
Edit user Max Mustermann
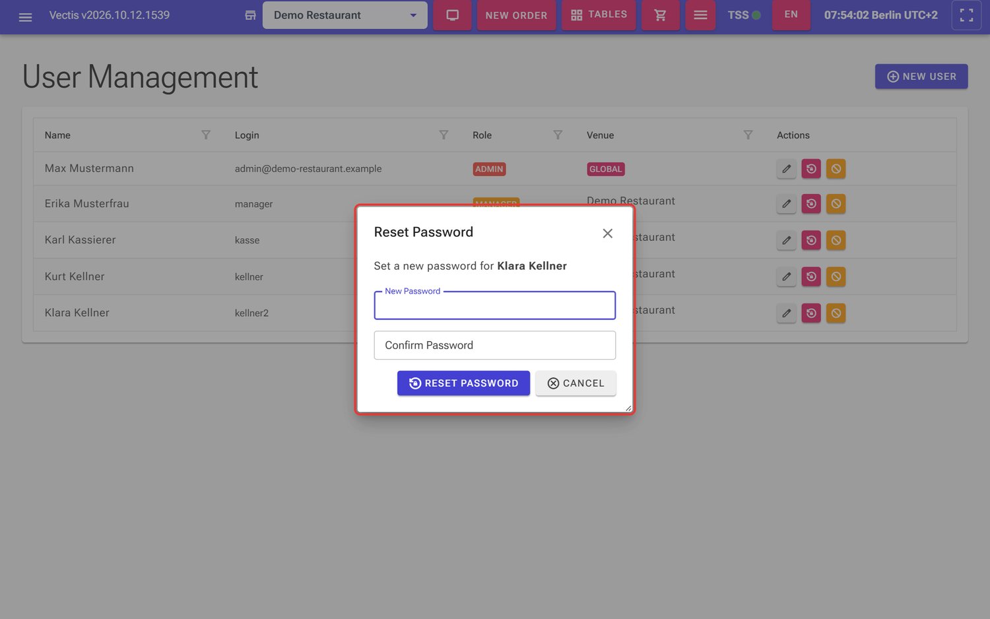pyautogui.click(x=786, y=169)
